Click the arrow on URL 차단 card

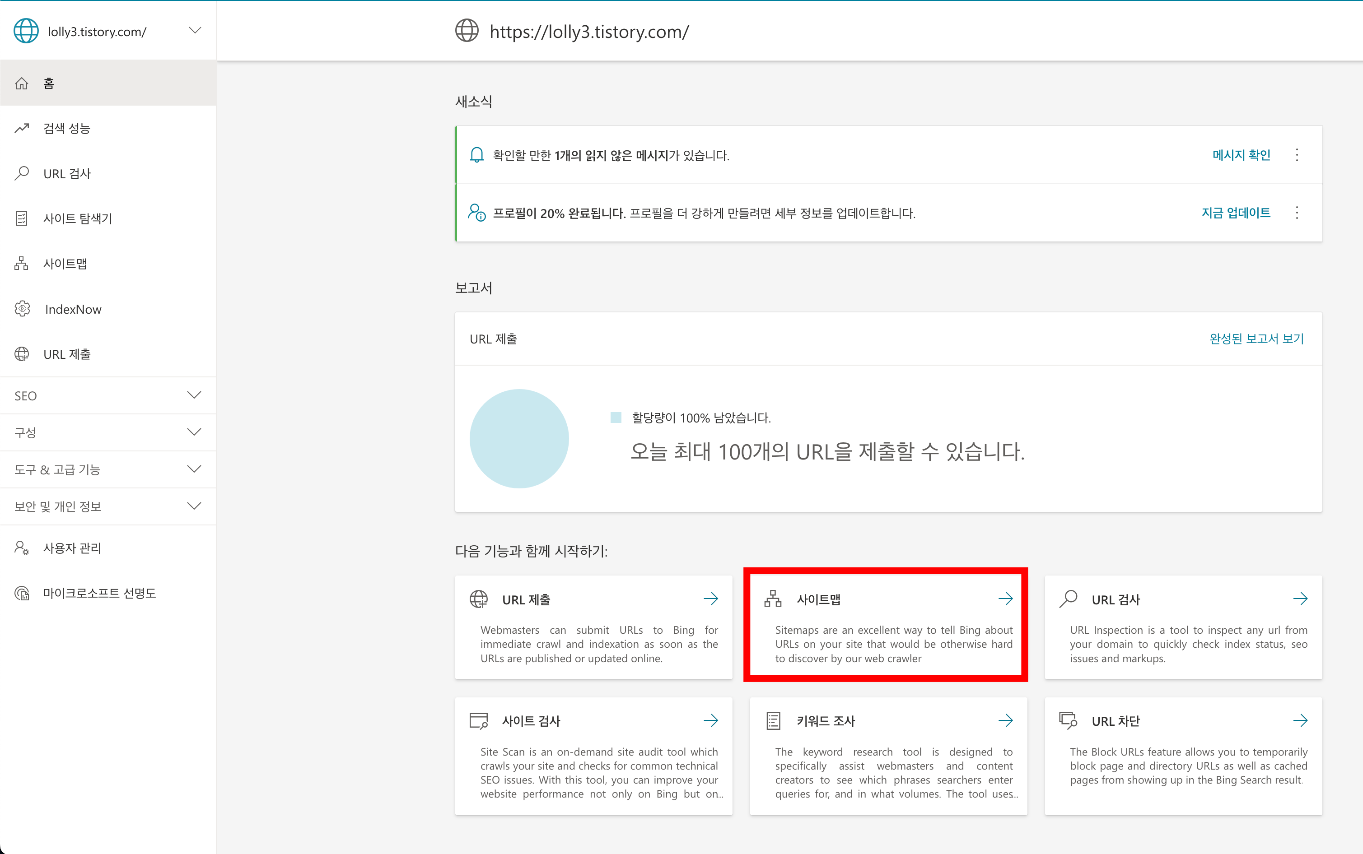(1301, 720)
